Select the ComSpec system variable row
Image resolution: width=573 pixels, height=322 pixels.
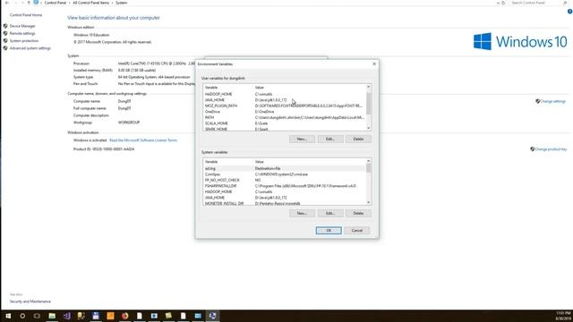(285, 174)
